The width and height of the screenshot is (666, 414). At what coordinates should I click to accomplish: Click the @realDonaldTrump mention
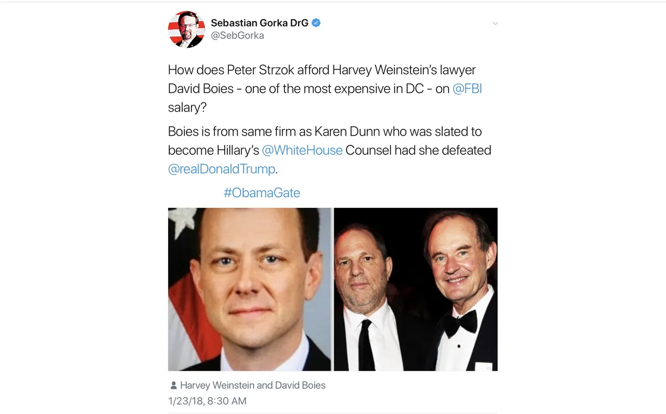[222, 169]
